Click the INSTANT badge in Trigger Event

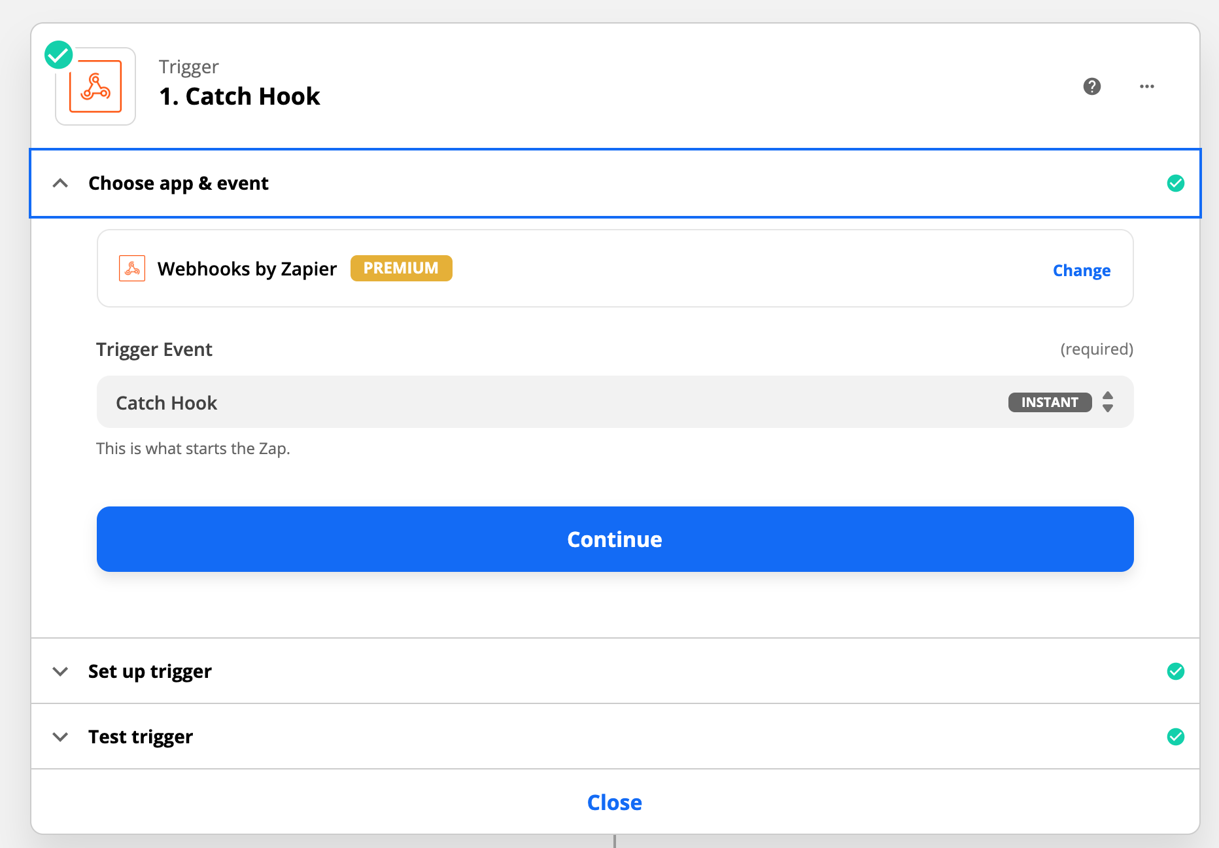[1049, 402]
